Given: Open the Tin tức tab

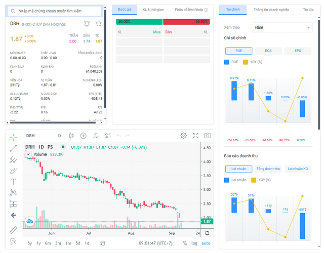Looking at the screenshot, I should click(308, 10).
